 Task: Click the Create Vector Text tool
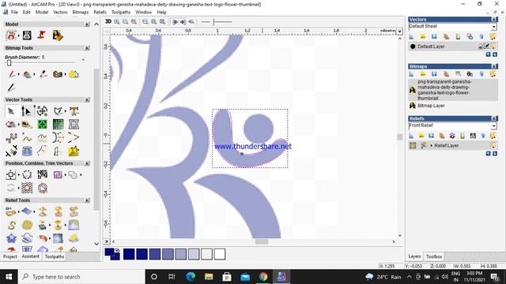pyautogui.click(x=74, y=111)
